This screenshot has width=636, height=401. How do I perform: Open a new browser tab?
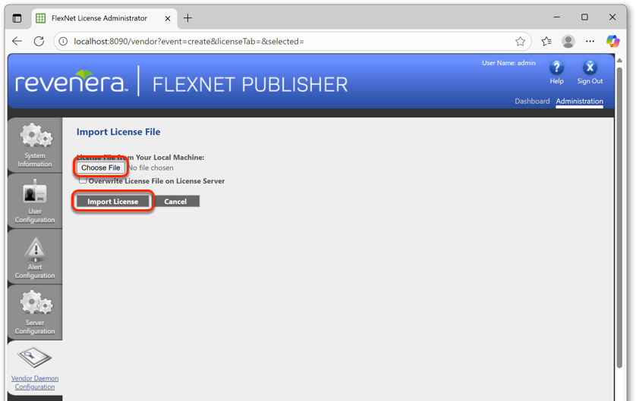coord(187,18)
